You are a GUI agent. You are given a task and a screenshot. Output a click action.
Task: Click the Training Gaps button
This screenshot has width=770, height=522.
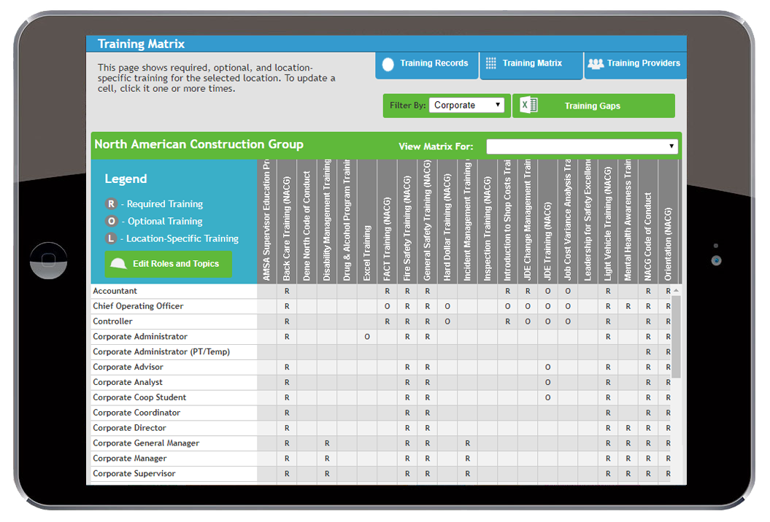[x=593, y=106]
